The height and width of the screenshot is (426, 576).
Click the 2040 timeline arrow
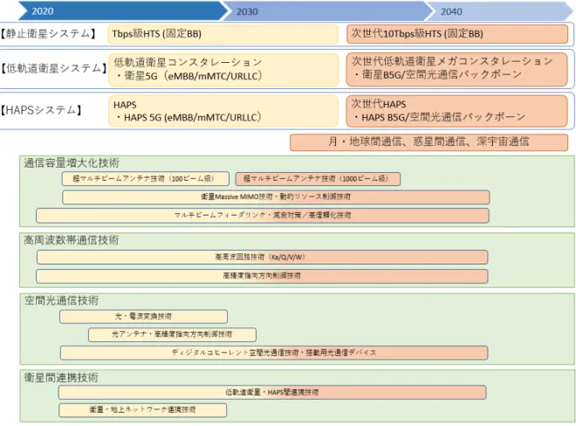pos(499,11)
